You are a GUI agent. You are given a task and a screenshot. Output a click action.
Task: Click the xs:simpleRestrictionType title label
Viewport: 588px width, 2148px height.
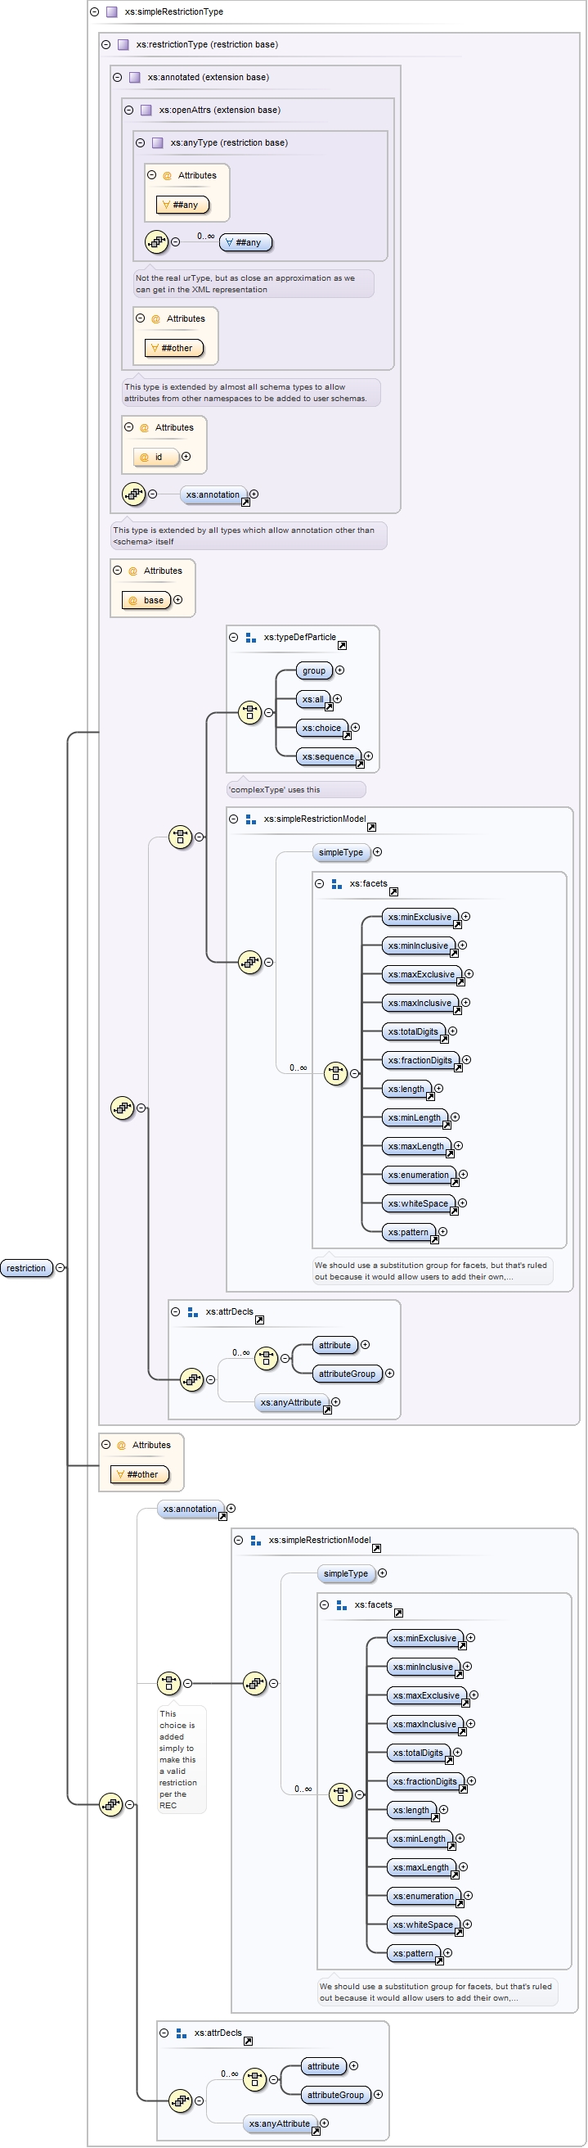click(174, 11)
